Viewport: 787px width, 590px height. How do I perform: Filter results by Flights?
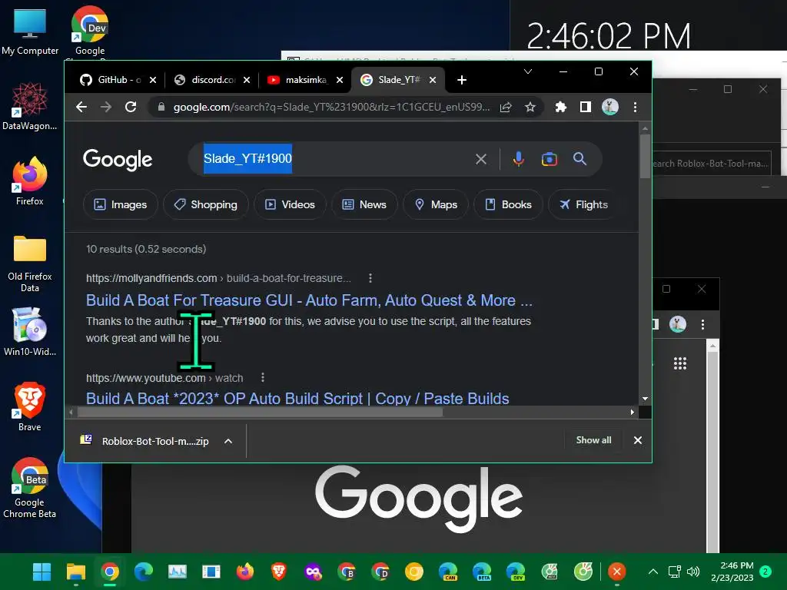point(584,204)
